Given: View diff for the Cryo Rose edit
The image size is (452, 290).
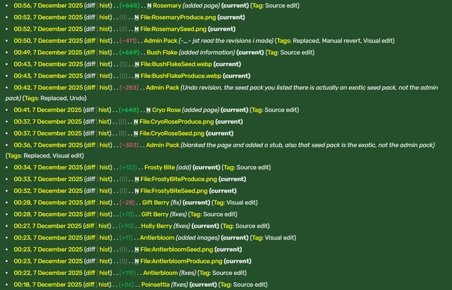Looking at the screenshot, I should 90,110.
